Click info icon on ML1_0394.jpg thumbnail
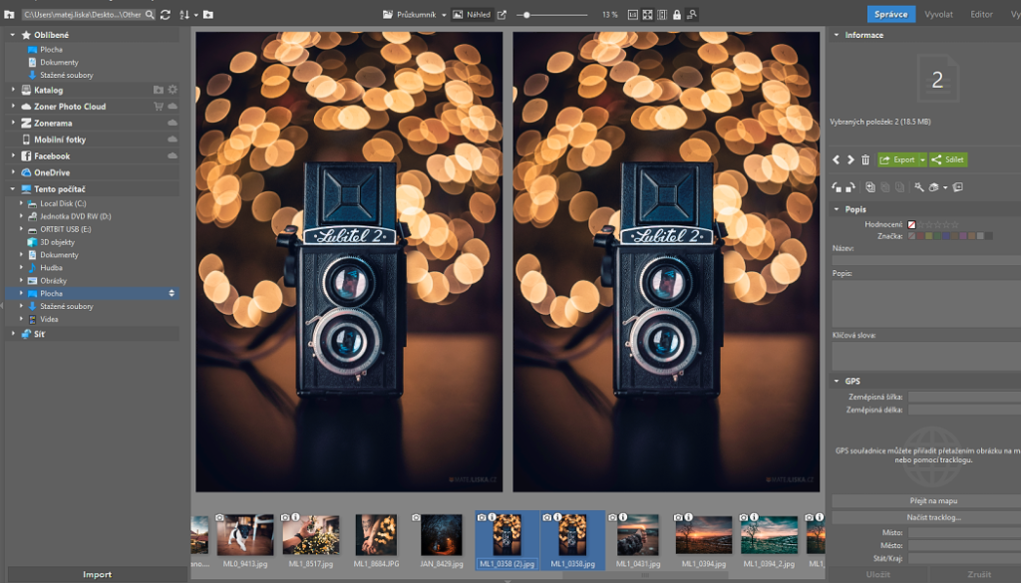Viewport: 1021px width, 583px height. pyautogui.click(x=688, y=517)
